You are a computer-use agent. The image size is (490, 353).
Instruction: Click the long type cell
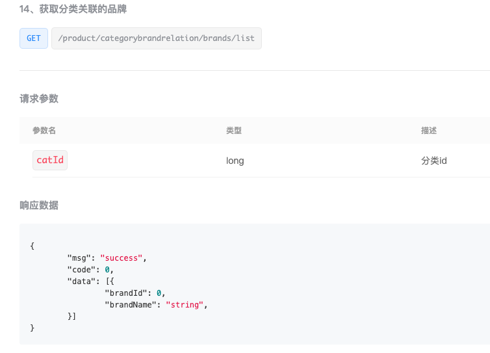click(x=235, y=161)
